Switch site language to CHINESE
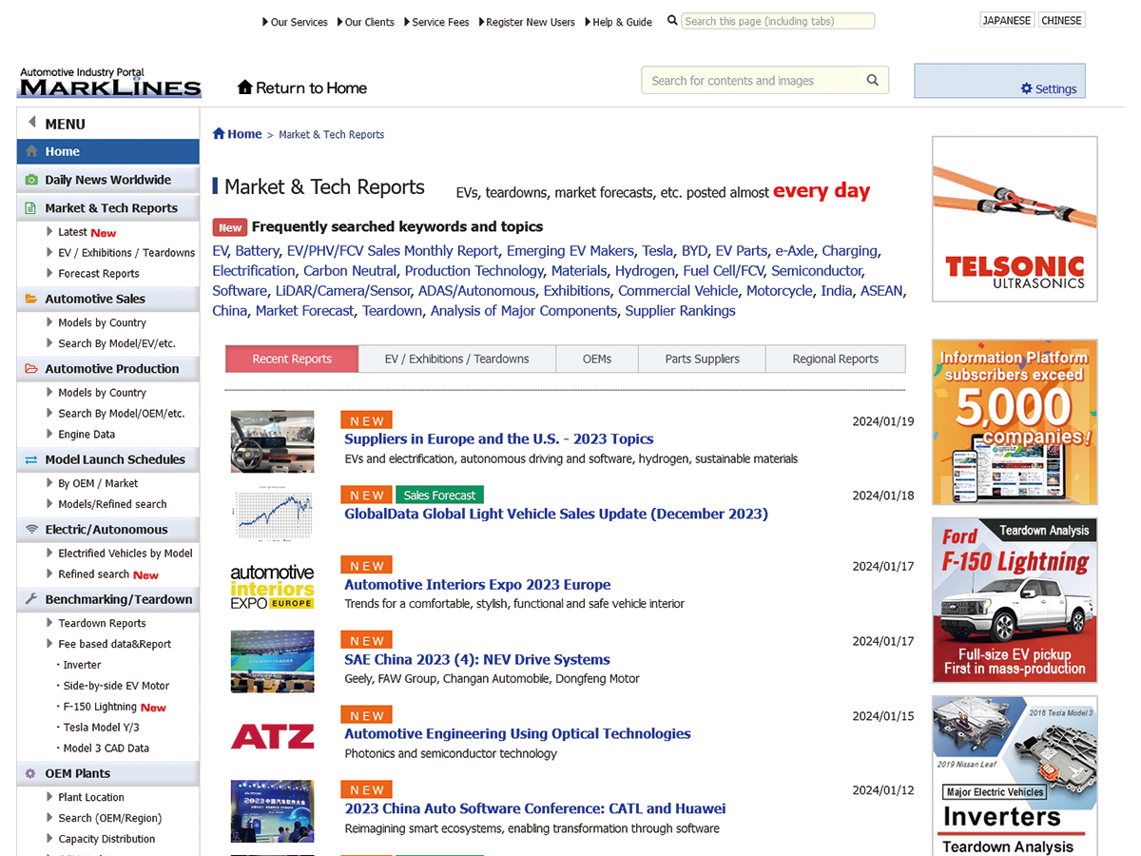 pyautogui.click(x=1061, y=20)
